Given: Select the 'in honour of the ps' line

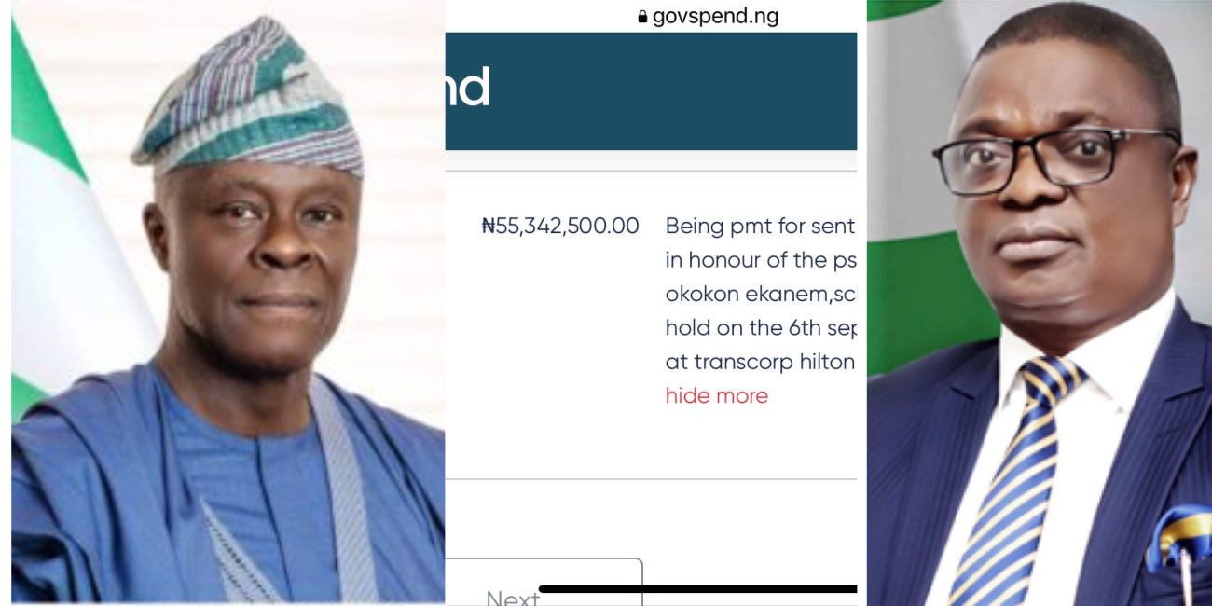Looking at the screenshot, I should point(760,259).
